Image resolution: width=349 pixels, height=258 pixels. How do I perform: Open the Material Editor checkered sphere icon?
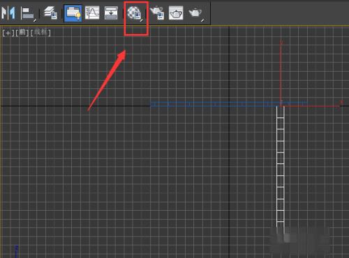click(135, 13)
